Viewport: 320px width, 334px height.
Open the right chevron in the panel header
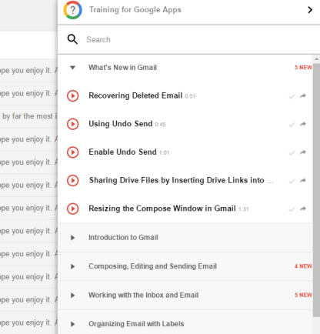pos(310,10)
